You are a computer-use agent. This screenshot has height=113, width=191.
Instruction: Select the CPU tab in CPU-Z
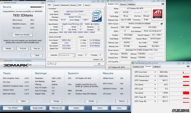coord(49,5)
